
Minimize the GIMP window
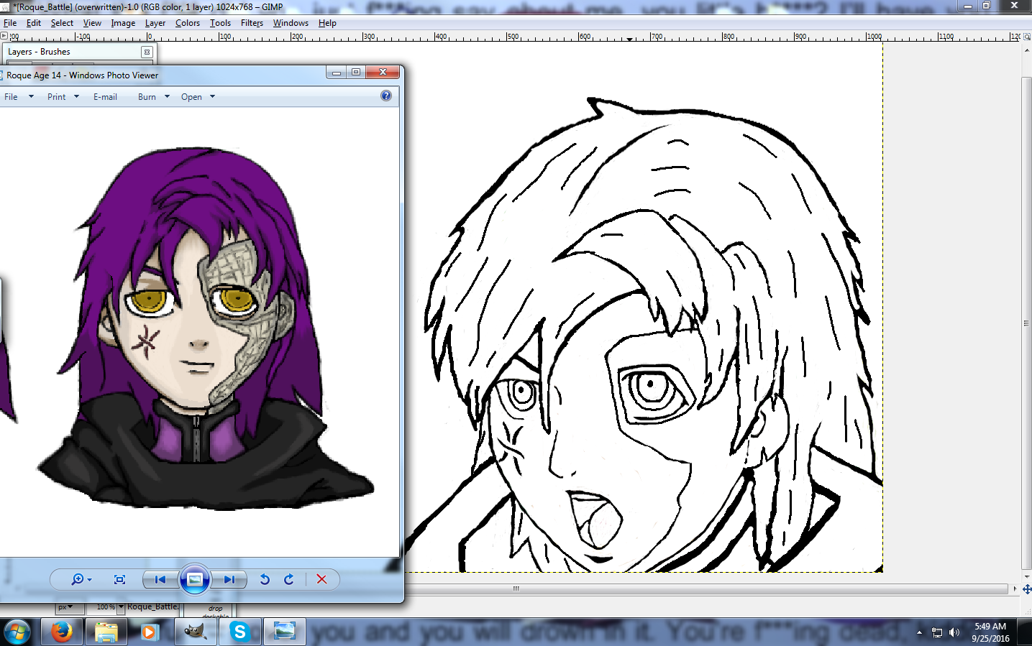(968, 6)
